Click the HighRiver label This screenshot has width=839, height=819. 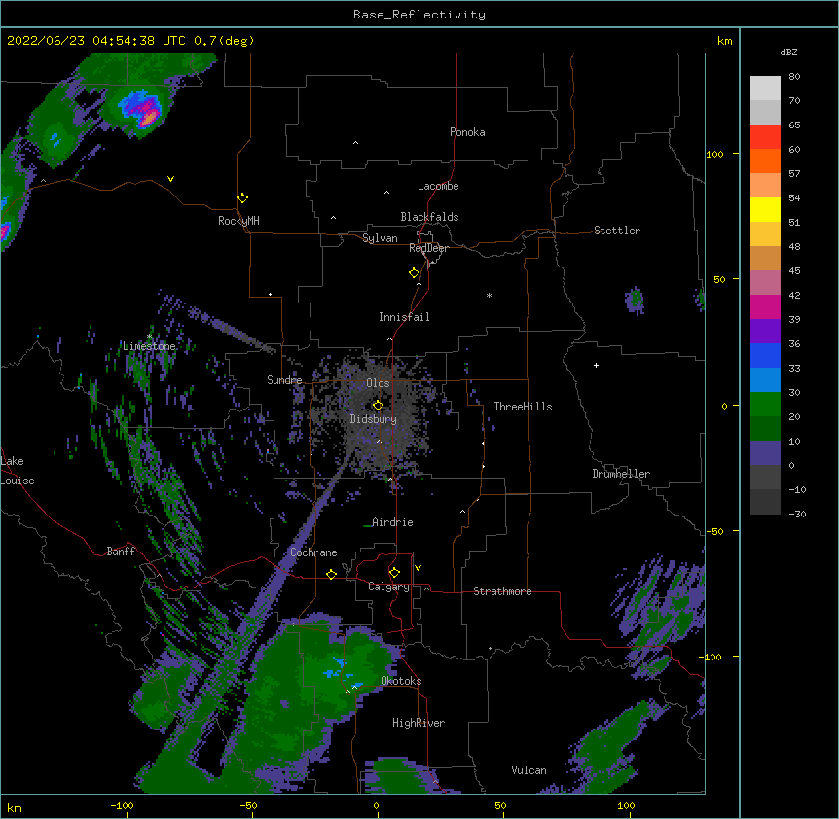coord(419,723)
